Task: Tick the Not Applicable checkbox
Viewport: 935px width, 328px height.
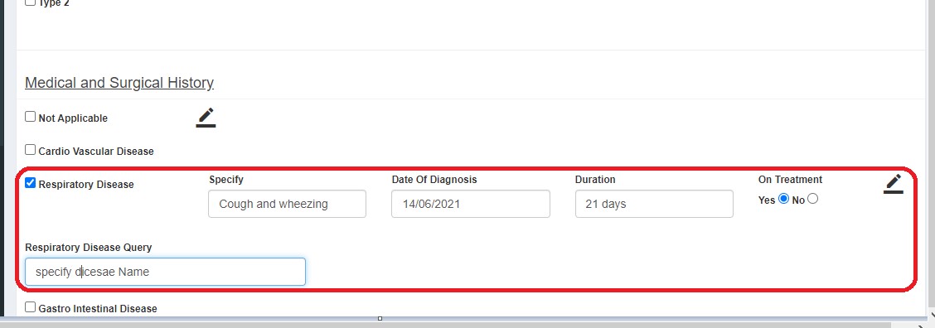Action: (x=31, y=117)
